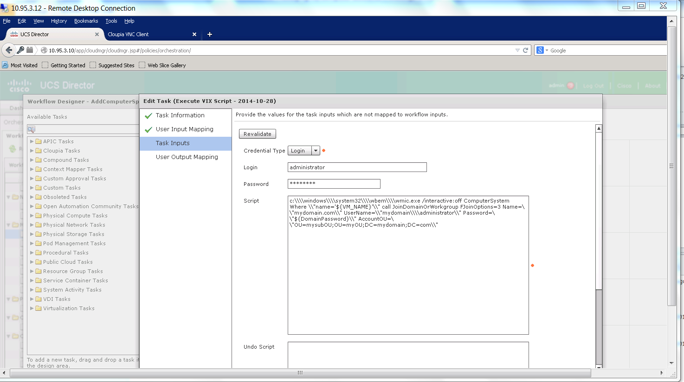Click the Most Visited bookmark icon
The image size is (684, 382).
coord(5,65)
